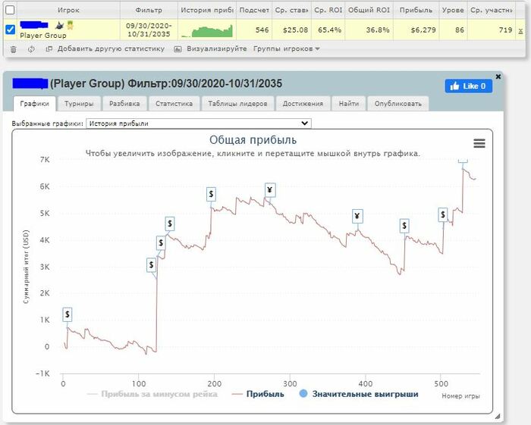The height and width of the screenshot is (425, 531).
Task: Click the $ marker near 4.5K on the climb
Action: tap(170, 223)
